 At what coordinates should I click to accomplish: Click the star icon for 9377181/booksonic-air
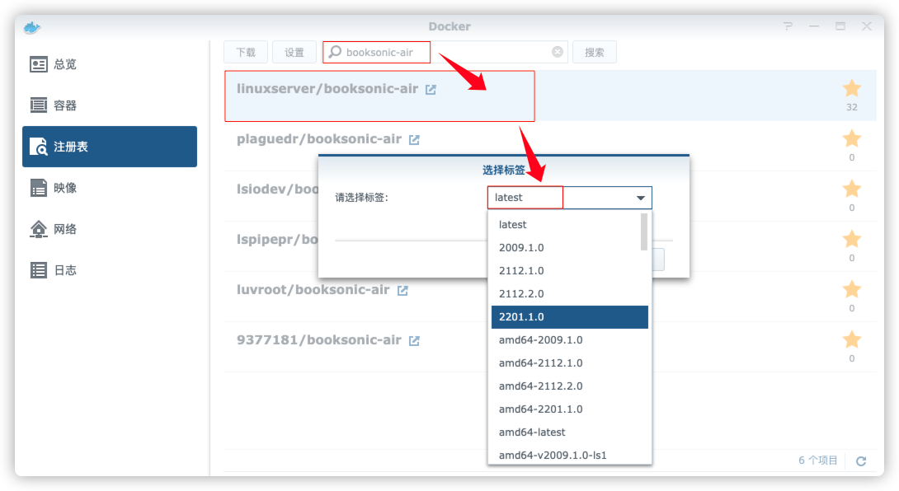coord(852,339)
